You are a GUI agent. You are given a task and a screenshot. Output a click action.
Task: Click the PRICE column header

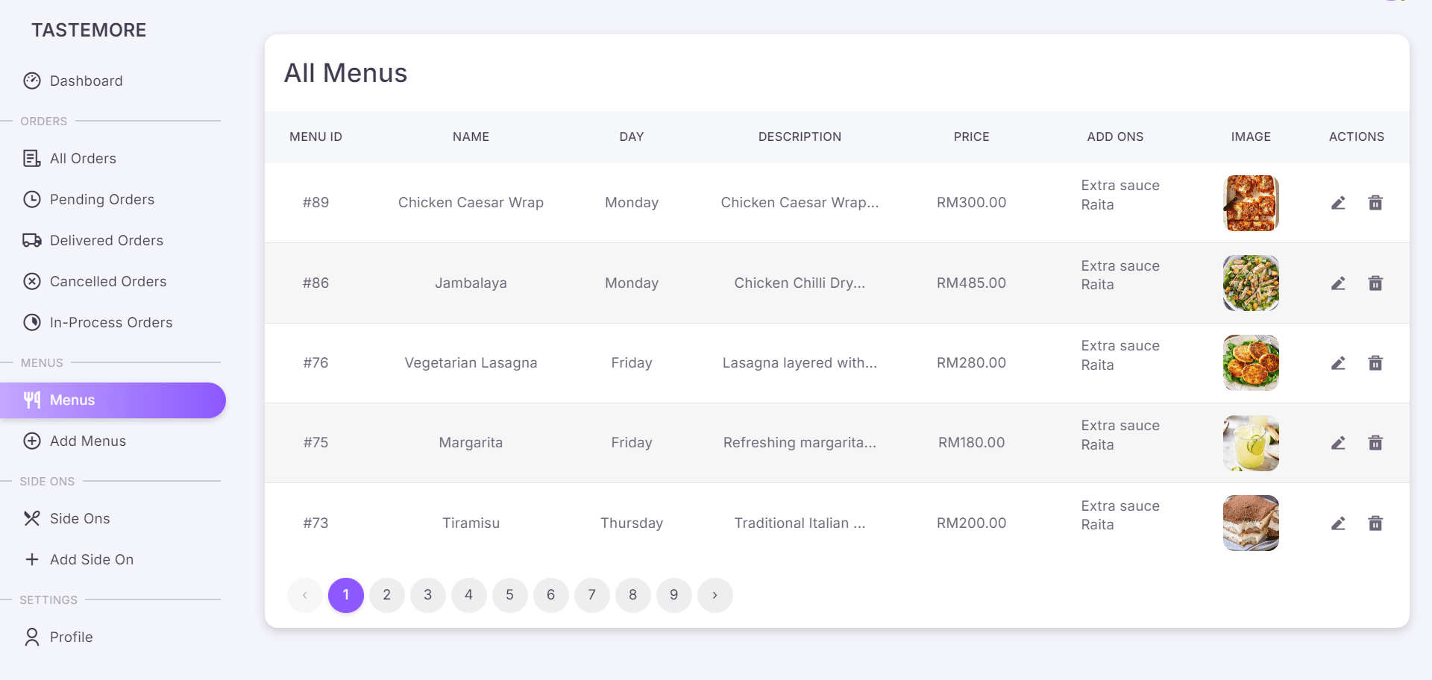coord(971,136)
